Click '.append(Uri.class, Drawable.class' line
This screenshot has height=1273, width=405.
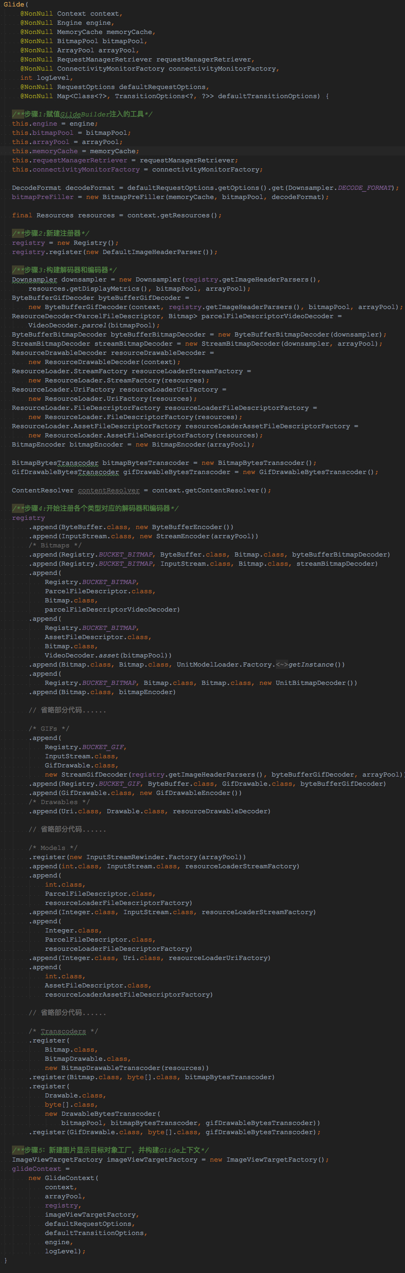pos(150,811)
